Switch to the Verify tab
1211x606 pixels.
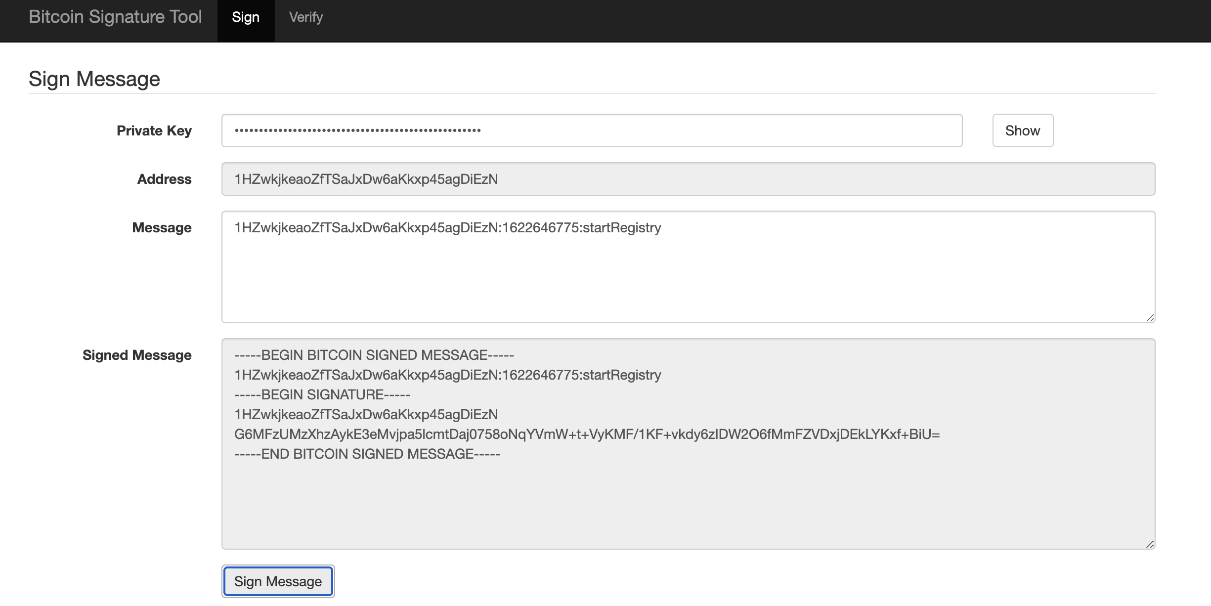click(x=305, y=17)
